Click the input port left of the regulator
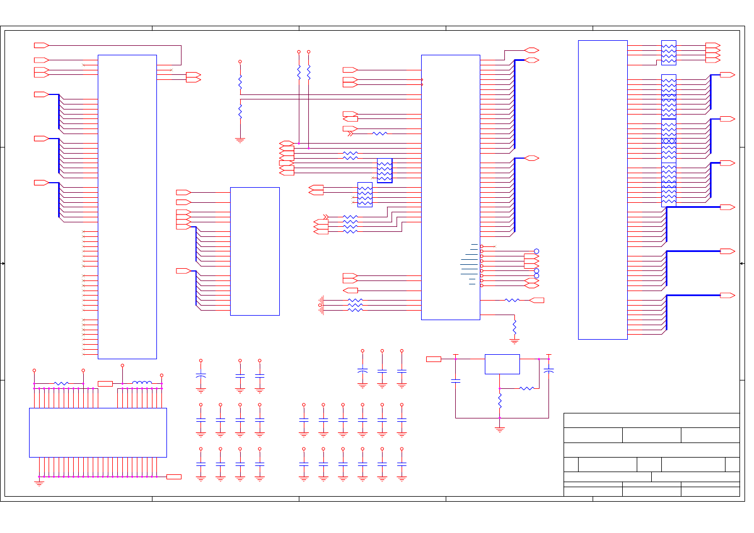 click(x=433, y=359)
